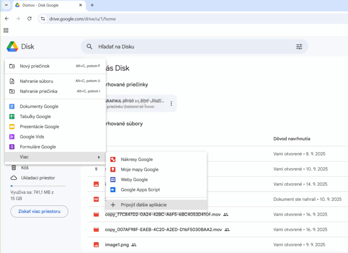Open the browser tab list dropdown
This screenshot has height=253, width=348.
point(6,5)
